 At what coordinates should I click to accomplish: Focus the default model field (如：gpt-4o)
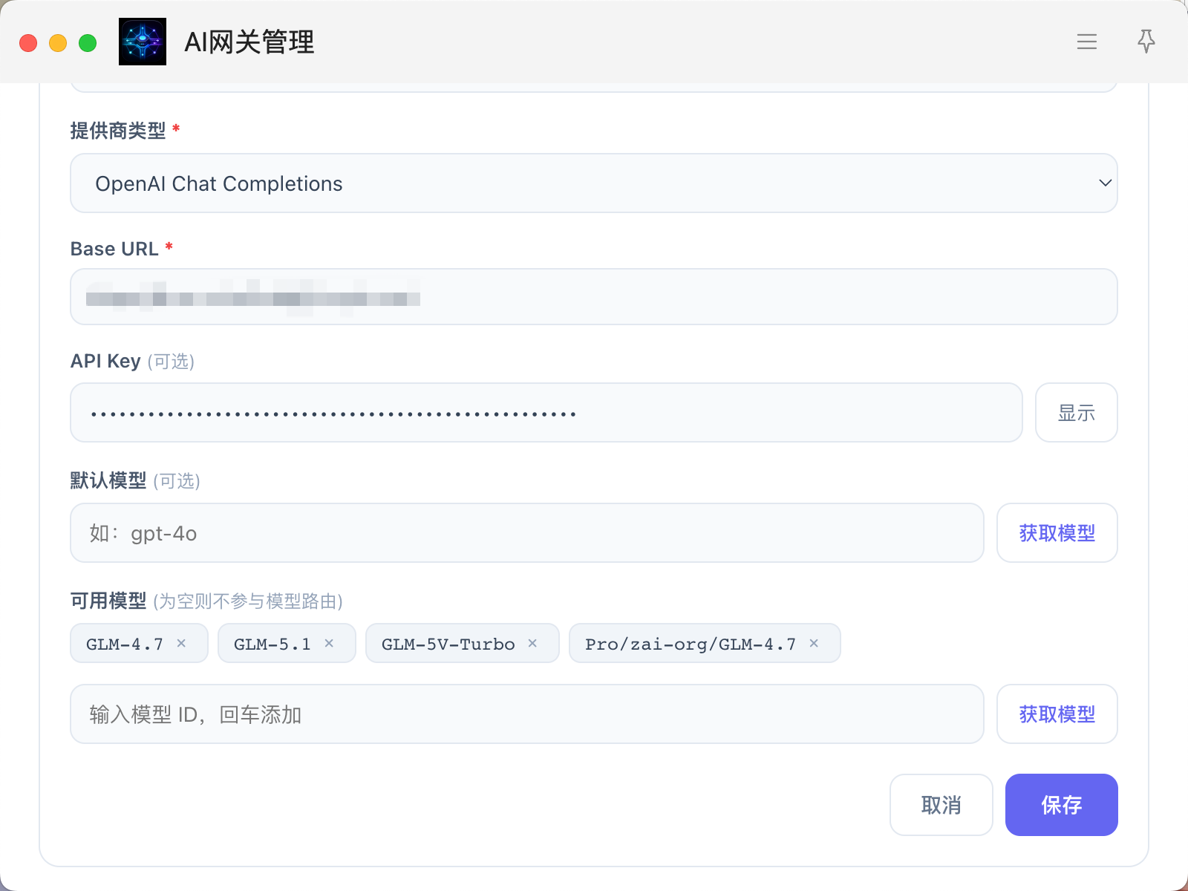(x=527, y=533)
